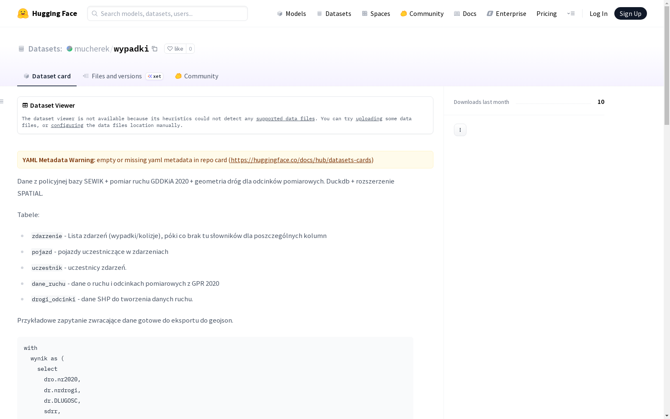Click the scrollbar down arrow
The height and width of the screenshot is (419, 670).
tap(667, 416)
